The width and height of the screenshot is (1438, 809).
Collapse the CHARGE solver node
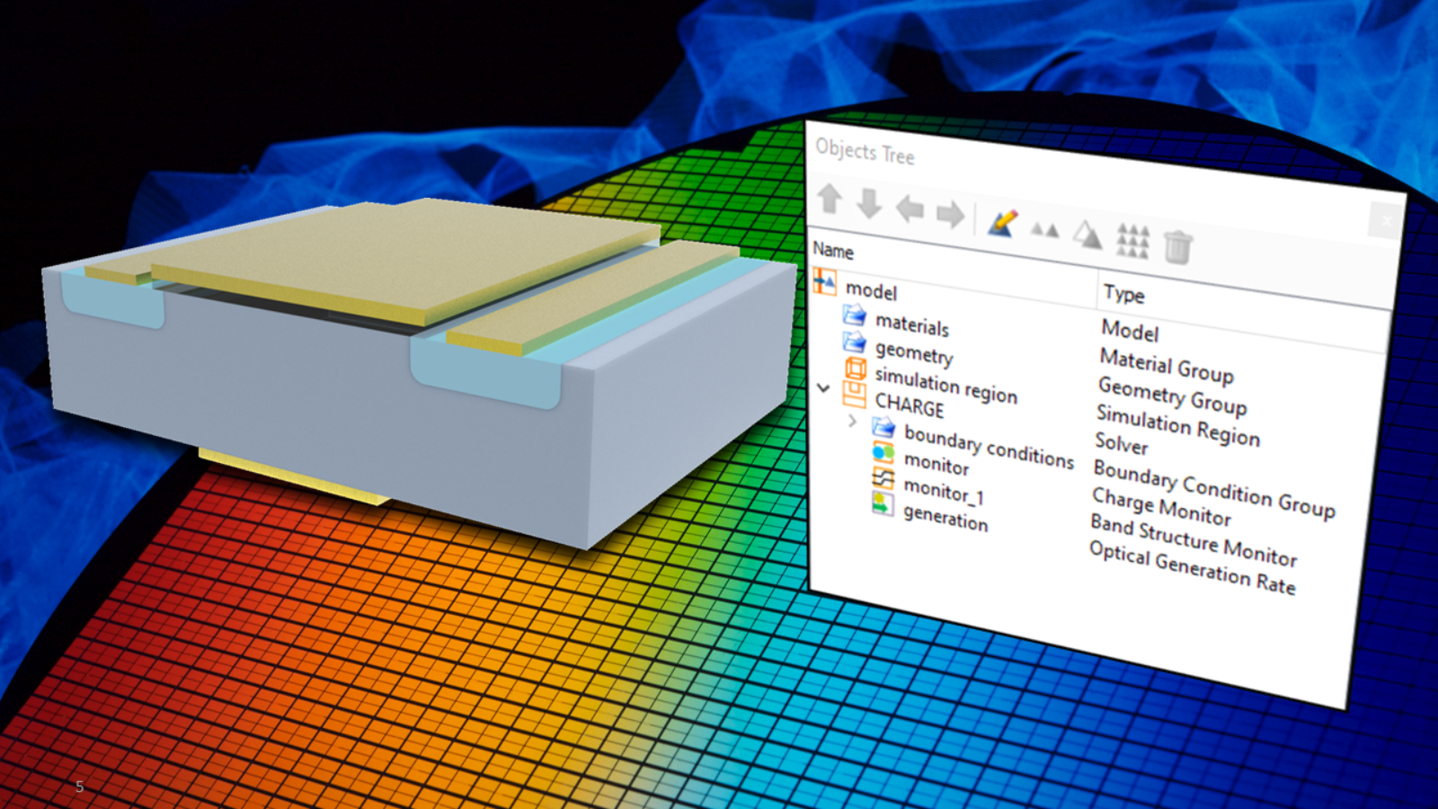(x=823, y=388)
